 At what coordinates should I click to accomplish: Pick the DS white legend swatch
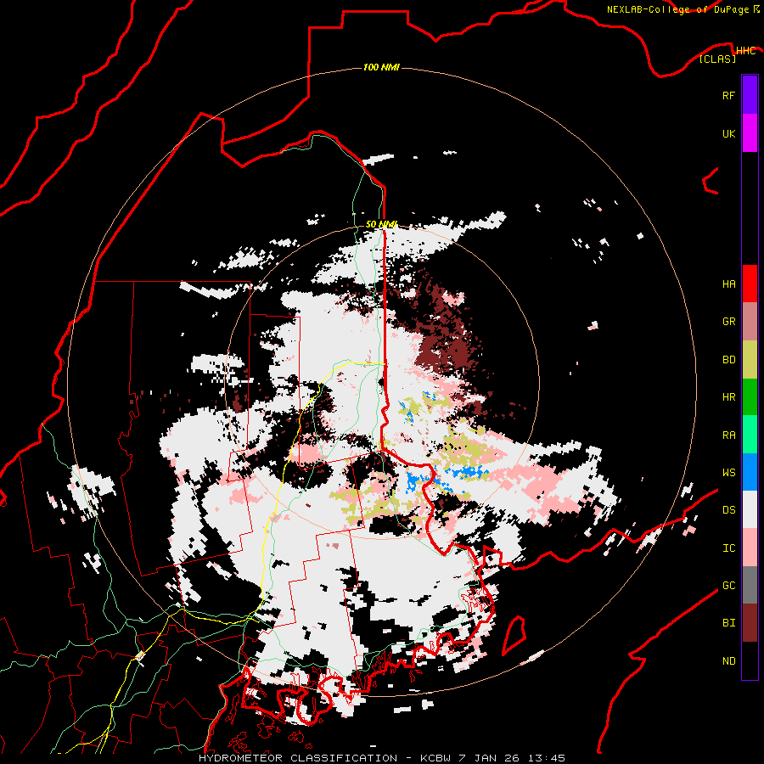pyautogui.click(x=750, y=509)
